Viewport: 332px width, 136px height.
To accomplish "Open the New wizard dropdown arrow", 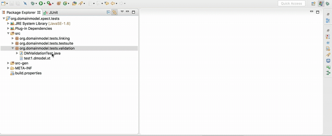I will click(7, 4).
